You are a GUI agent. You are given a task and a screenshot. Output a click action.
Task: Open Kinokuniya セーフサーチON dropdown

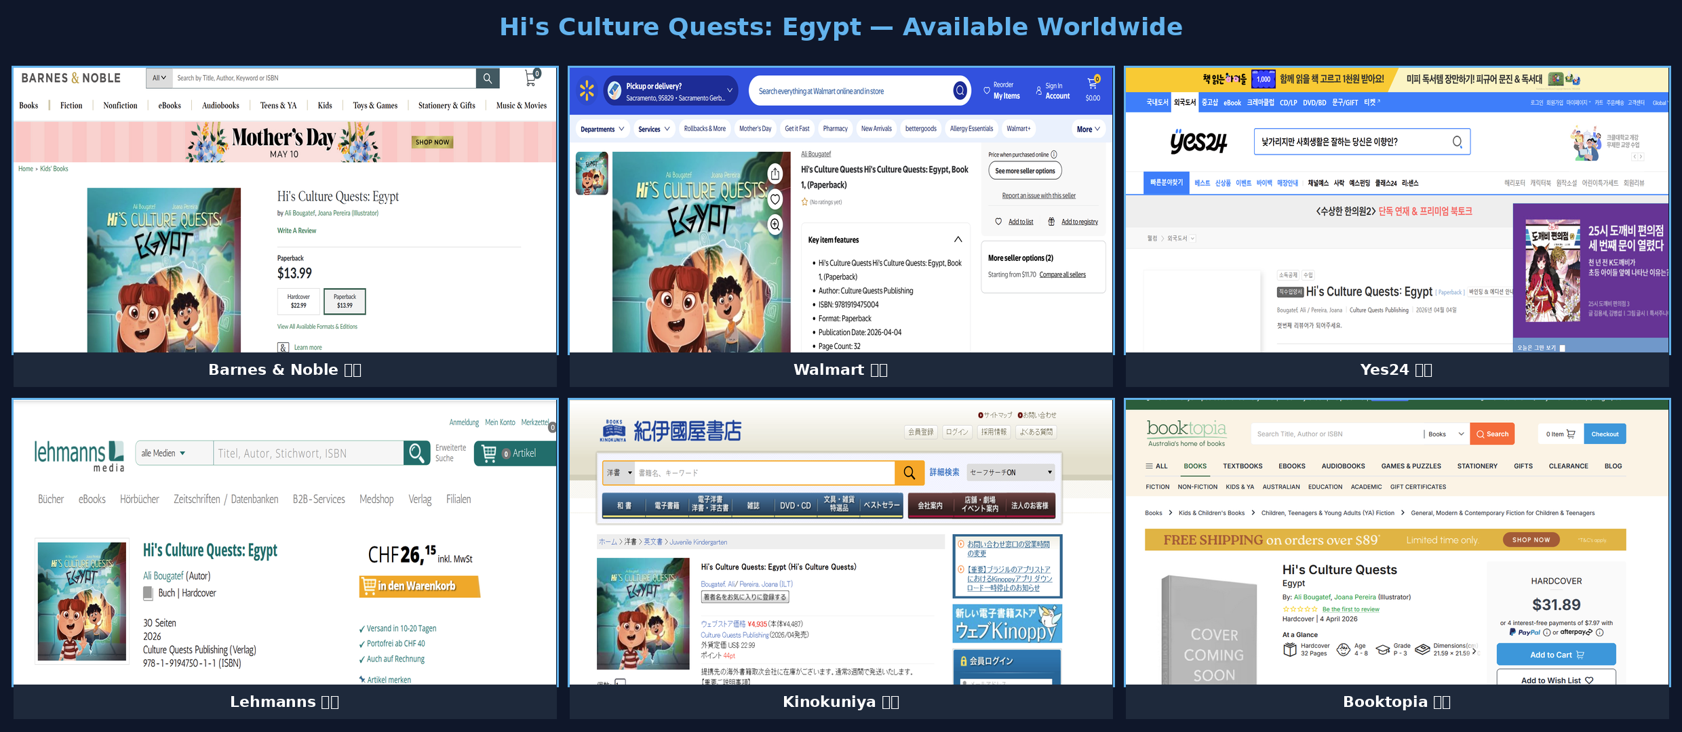(x=1011, y=472)
